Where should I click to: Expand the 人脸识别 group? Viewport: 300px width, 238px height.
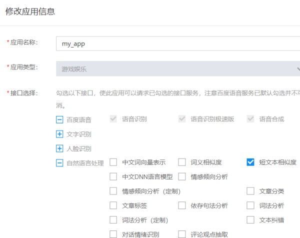coord(59,148)
